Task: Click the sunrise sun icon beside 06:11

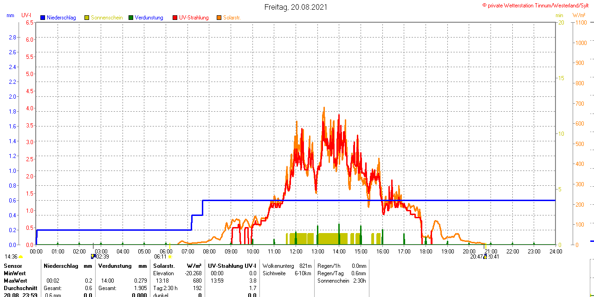Action: pyautogui.click(x=170, y=257)
